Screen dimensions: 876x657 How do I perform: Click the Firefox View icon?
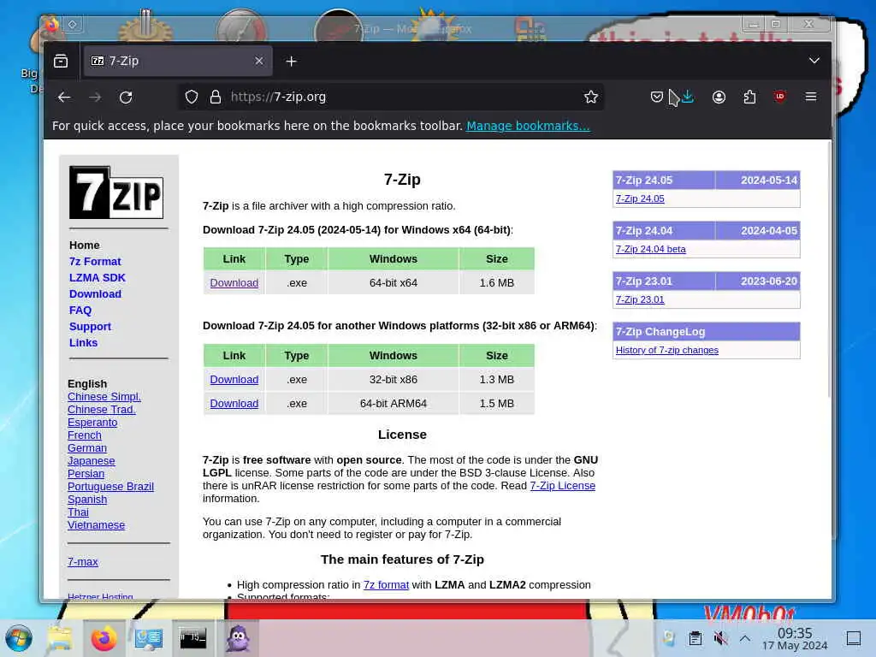61,61
